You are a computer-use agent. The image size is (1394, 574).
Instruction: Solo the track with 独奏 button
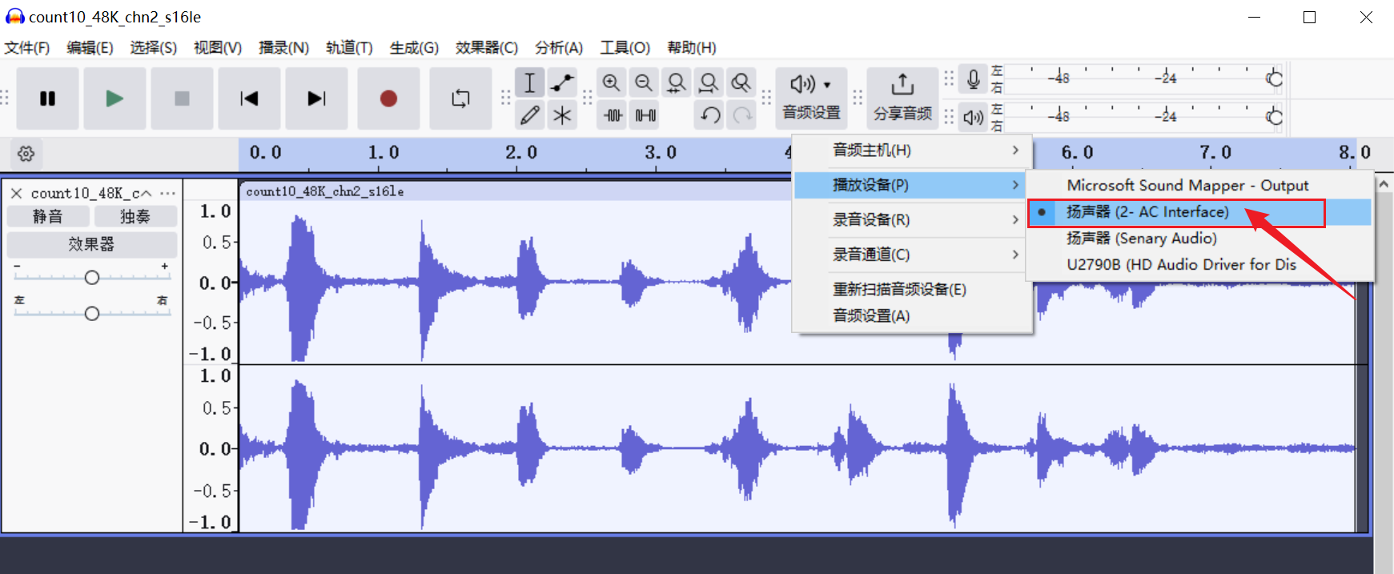[135, 216]
